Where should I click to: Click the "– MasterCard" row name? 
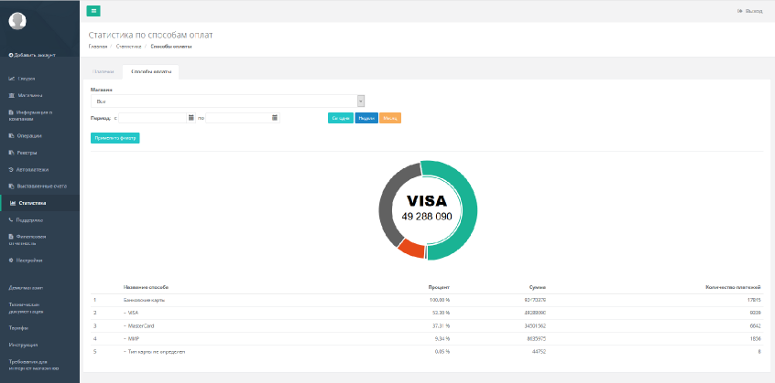click(139, 325)
